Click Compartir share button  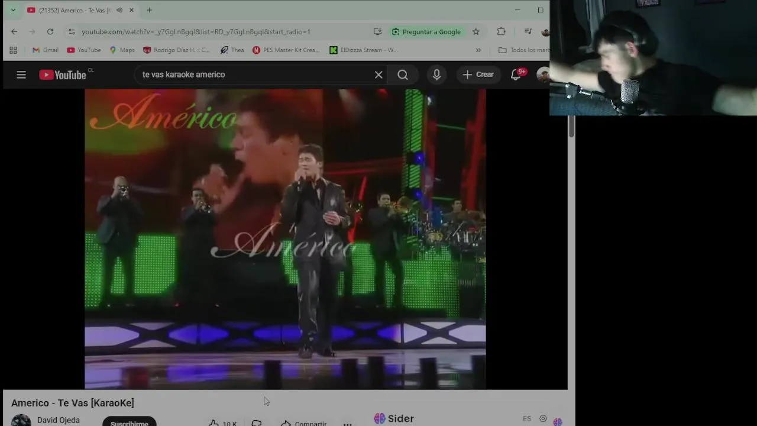(x=303, y=423)
